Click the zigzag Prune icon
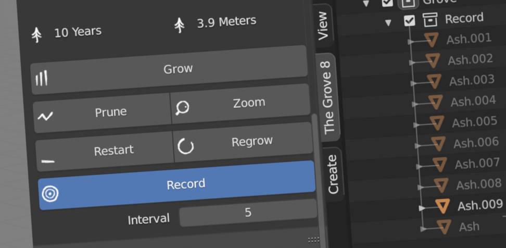Screen dimensions: 506x248 [x=45, y=116]
